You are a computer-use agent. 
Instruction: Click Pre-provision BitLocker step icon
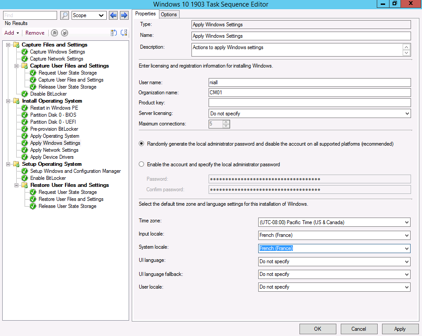pos(25,129)
